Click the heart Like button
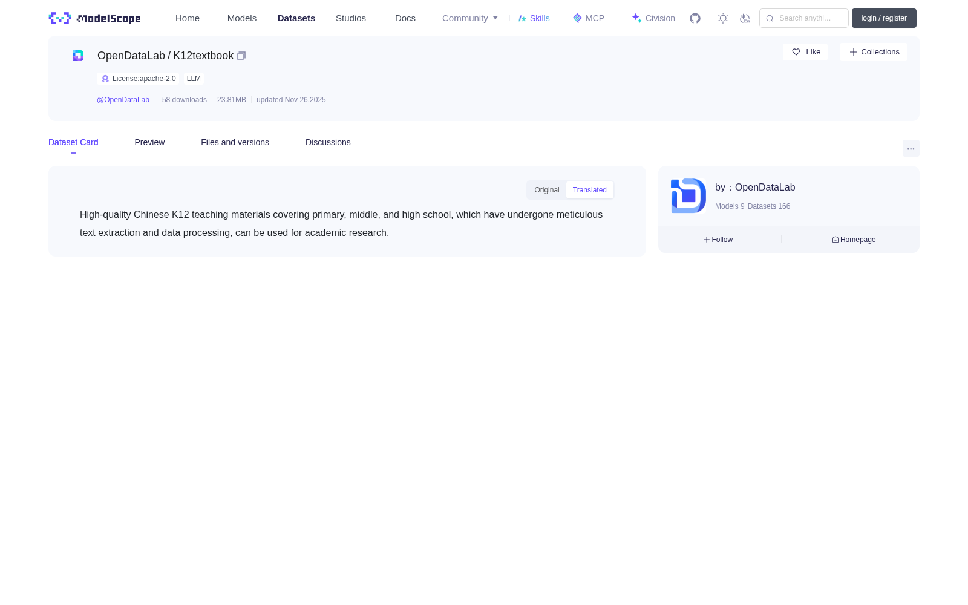The height and width of the screenshot is (605, 968). click(805, 52)
